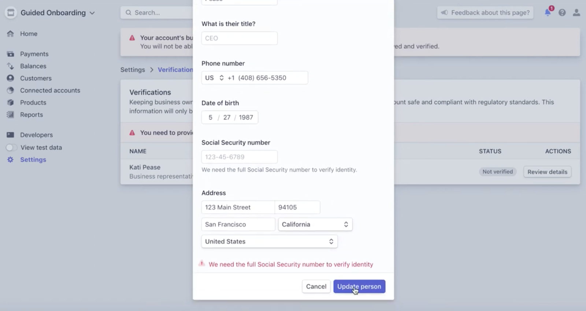Expand the Guided Onboarding account chevron

pyautogui.click(x=92, y=13)
